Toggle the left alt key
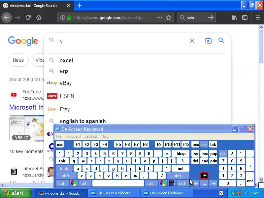 click(x=84, y=183)
